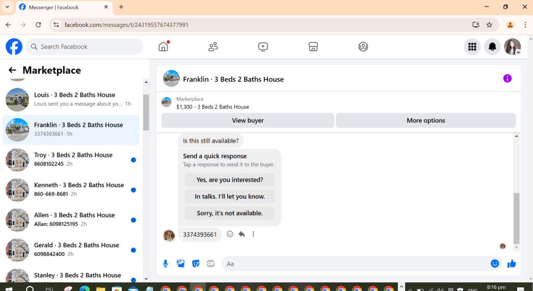Focus the Search Facebook box
The width and height of the screenshot is (533, 291).
[84, 46]
